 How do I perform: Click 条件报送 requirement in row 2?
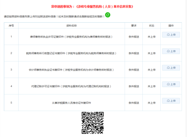click(x=134, y=53)
